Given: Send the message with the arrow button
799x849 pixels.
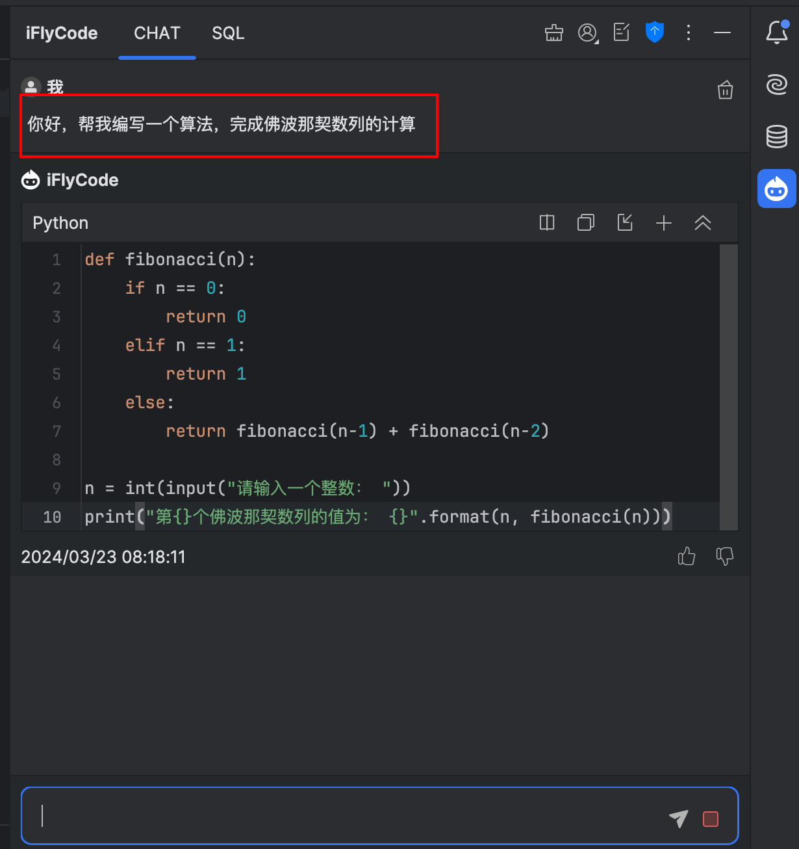Looking at the screenshot, I should tap(678, 819).
